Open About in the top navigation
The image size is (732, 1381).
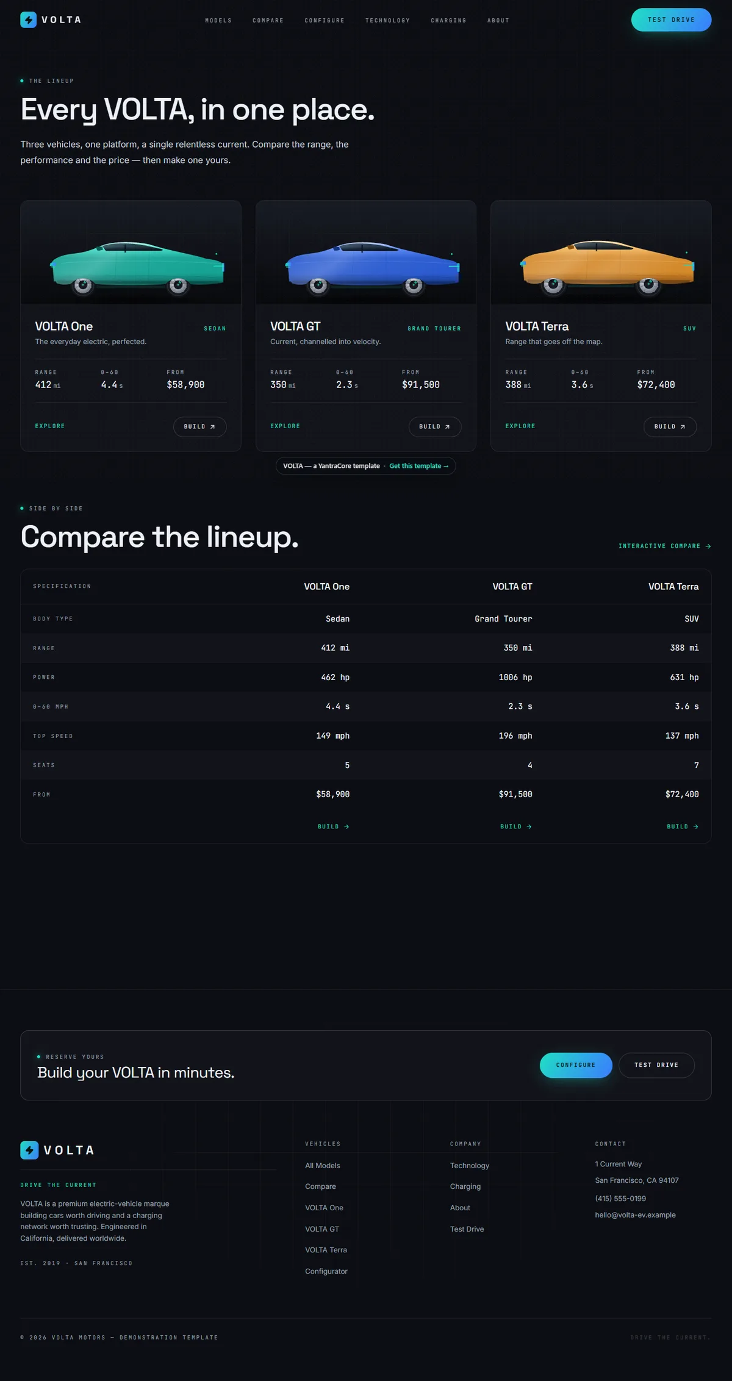pos(498,21)
